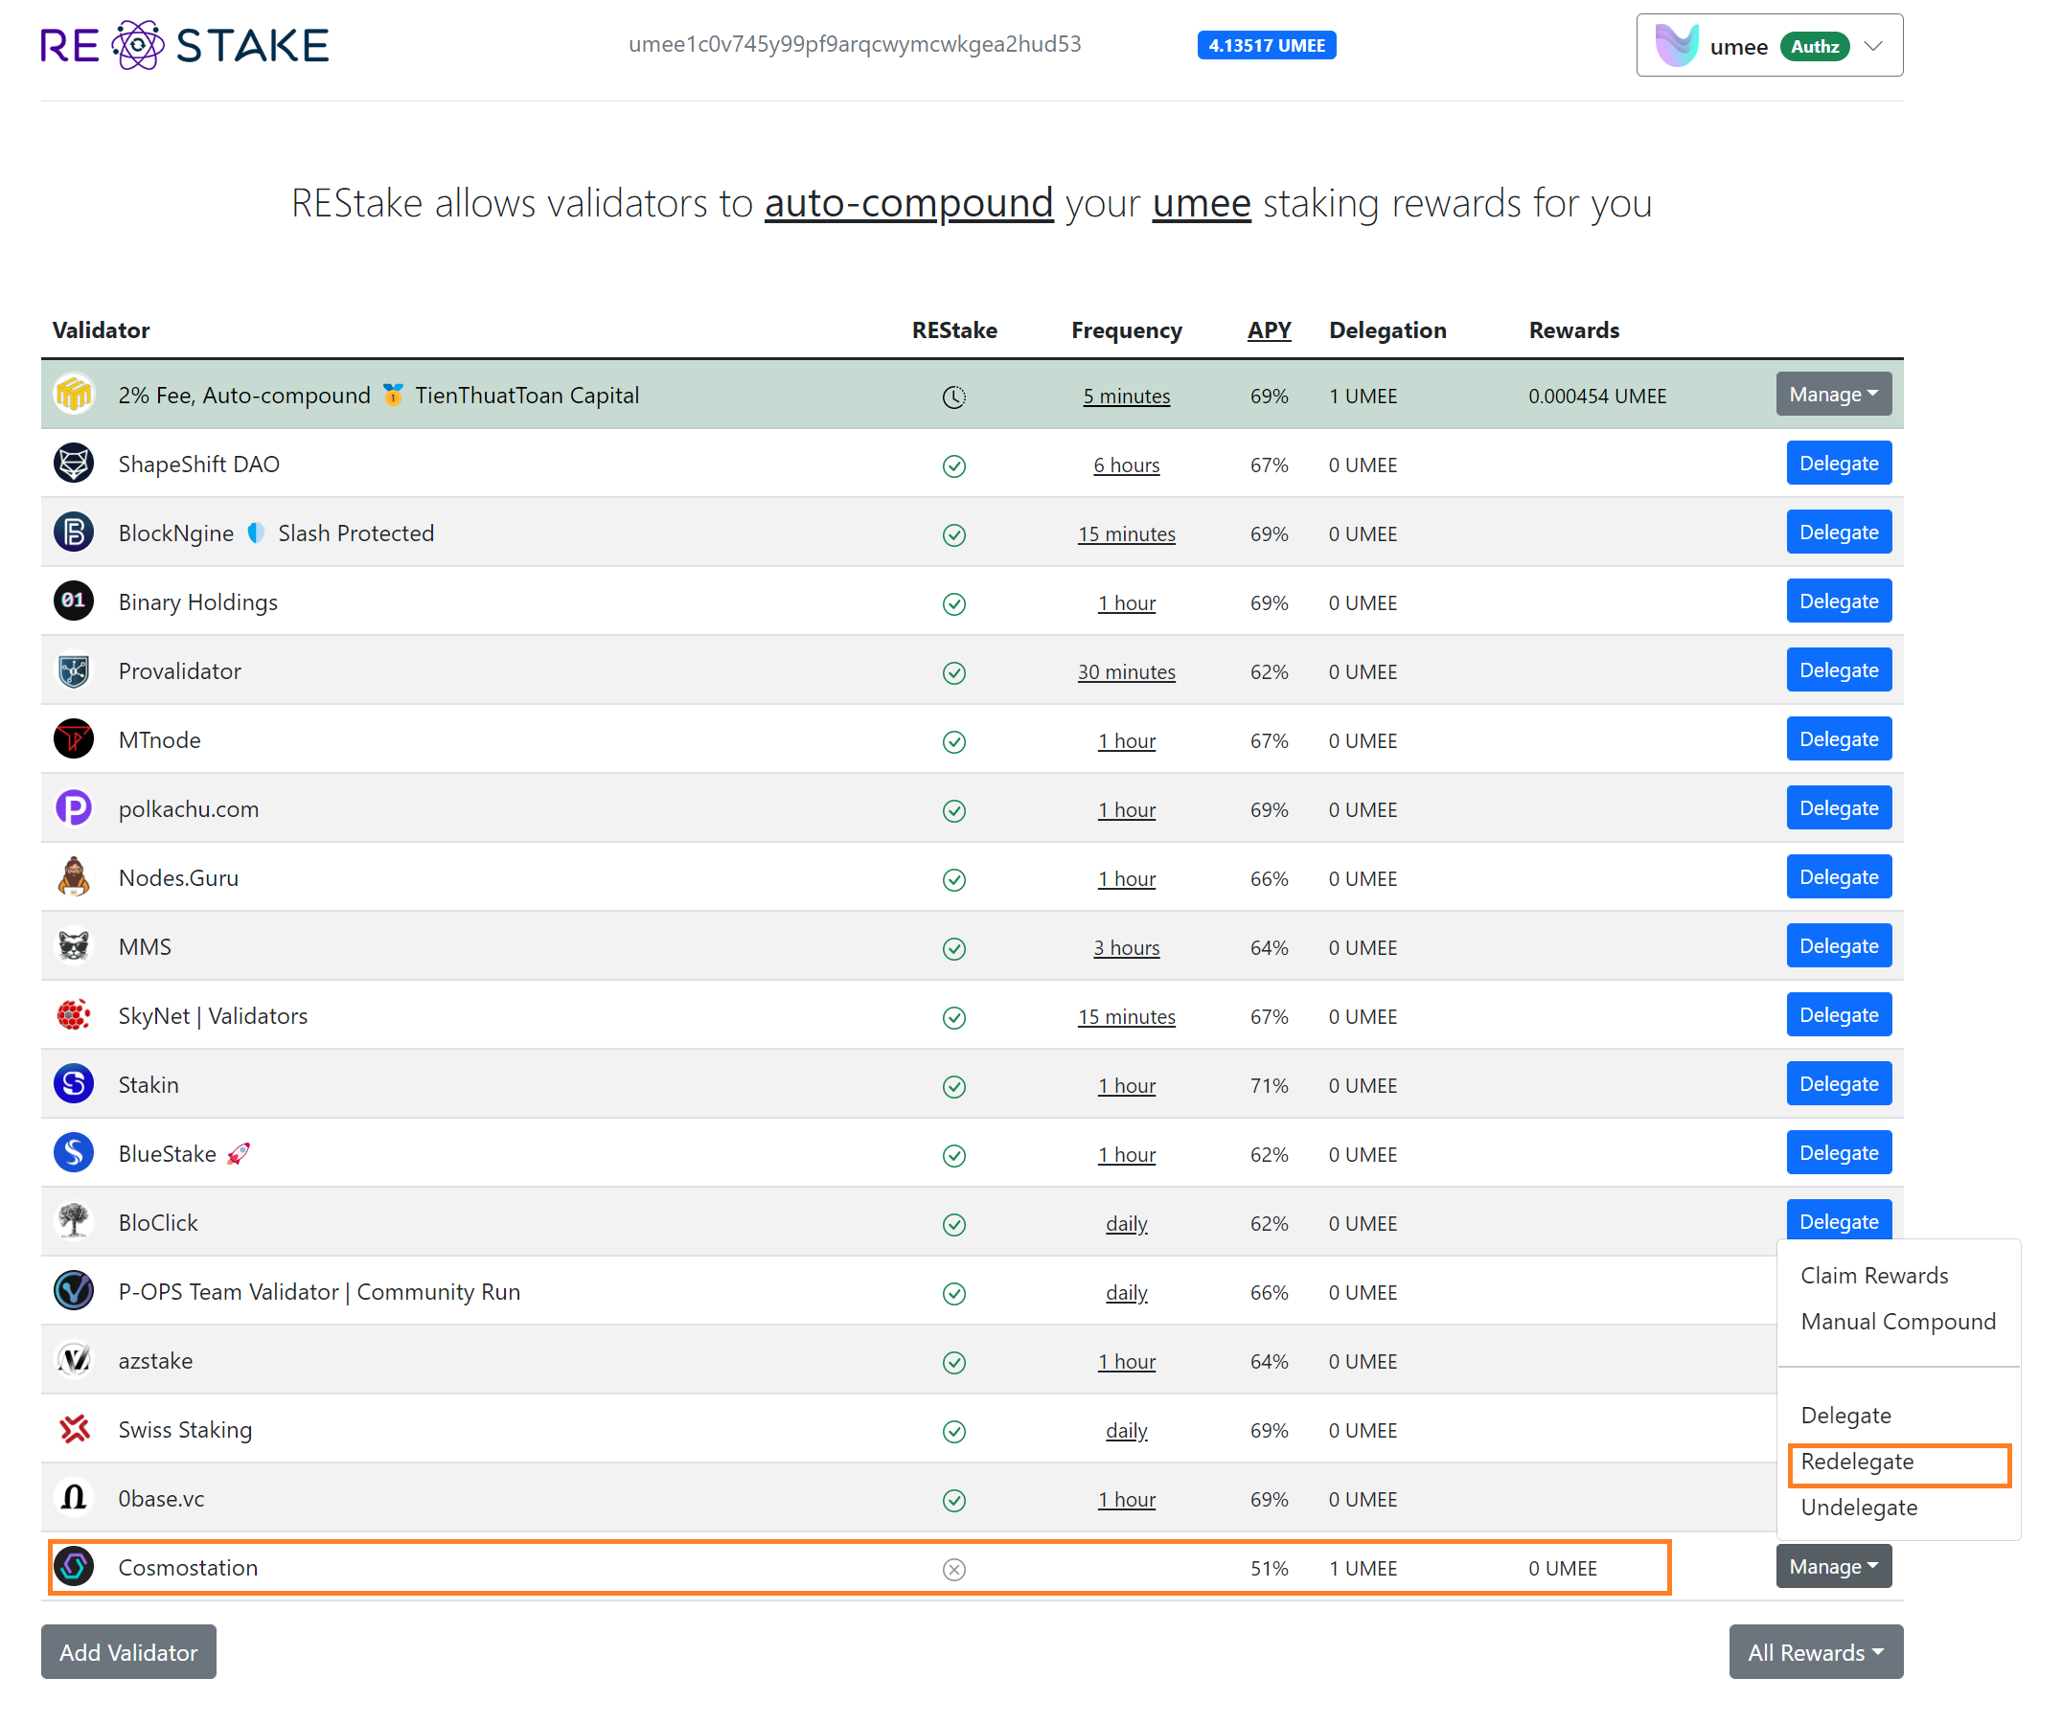Select Redelegate from the Manage menu
This screenshot has width=2062, height=1724.
coord(1857,1462)
